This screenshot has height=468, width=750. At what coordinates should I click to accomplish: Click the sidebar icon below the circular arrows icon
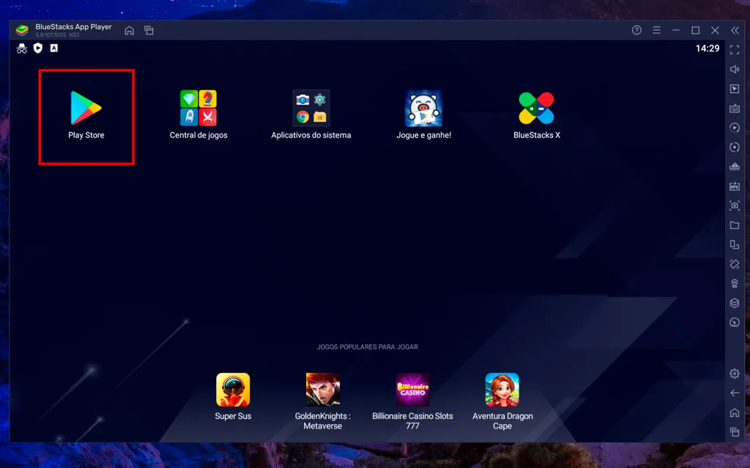coord(735,167)
